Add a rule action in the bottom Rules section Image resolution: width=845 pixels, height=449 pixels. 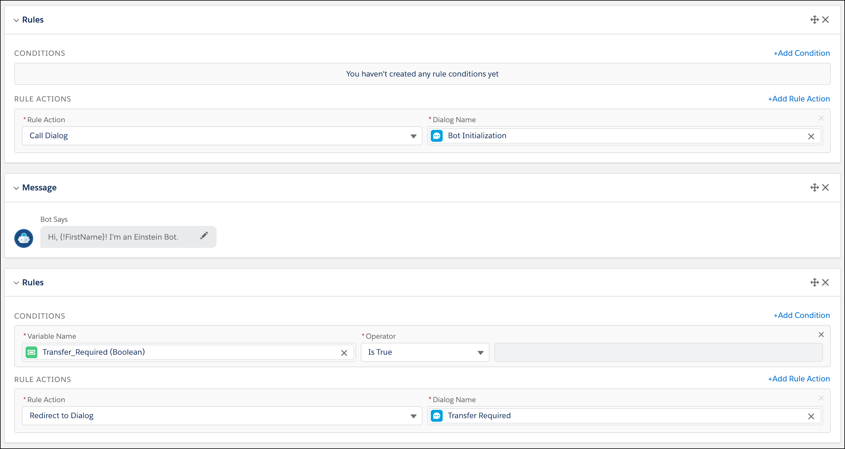[799, 379]
